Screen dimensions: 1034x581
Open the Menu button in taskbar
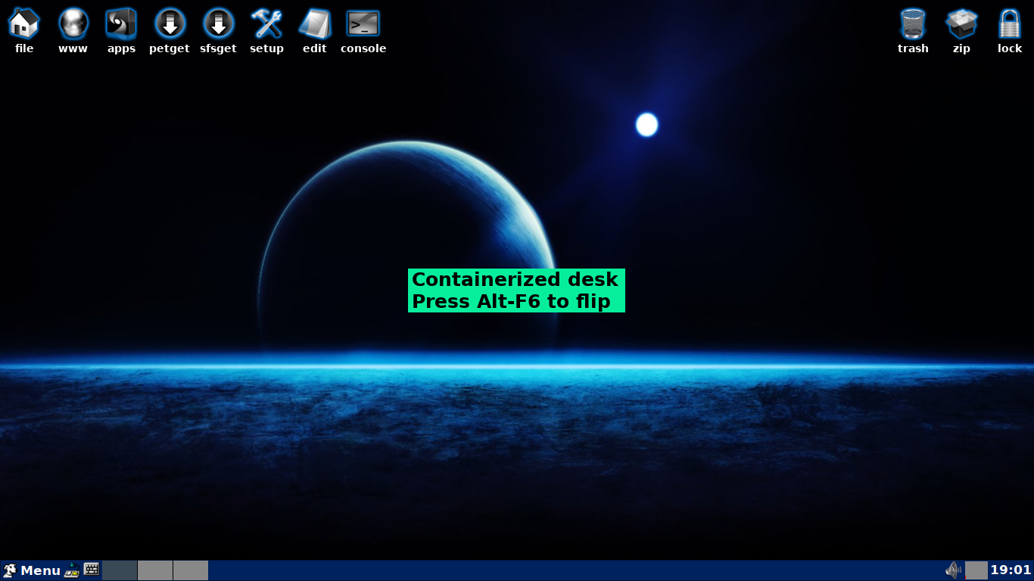(31, 570)
